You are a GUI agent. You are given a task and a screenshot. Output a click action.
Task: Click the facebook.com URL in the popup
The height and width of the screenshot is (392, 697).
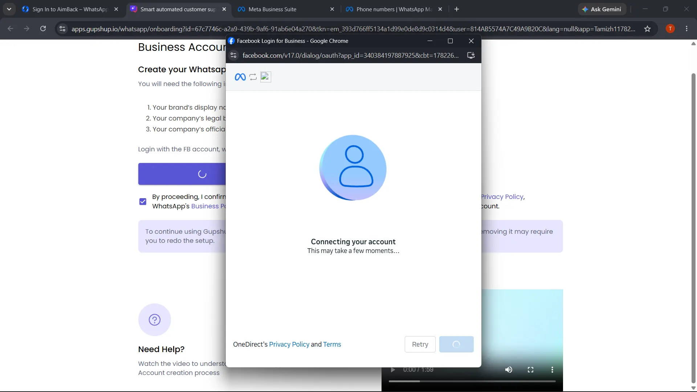click(x=350, y=55)
